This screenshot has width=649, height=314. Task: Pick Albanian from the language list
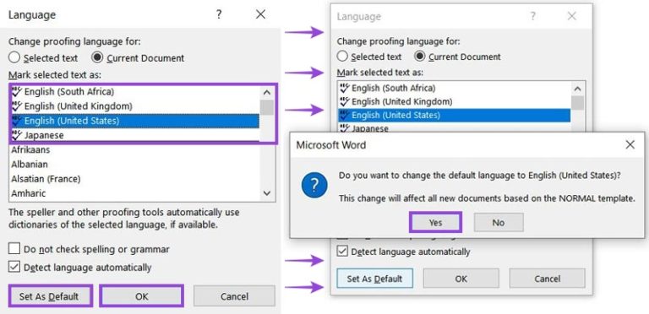[x=135, y=164]
